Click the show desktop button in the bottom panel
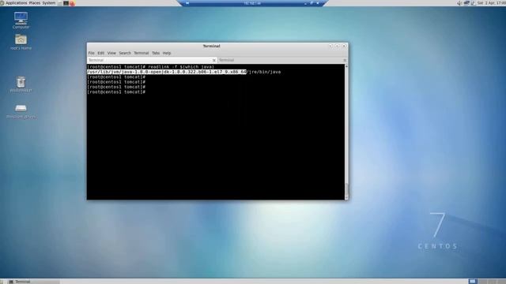This screenshot has height=284, width=506. [x=2, y=282]
